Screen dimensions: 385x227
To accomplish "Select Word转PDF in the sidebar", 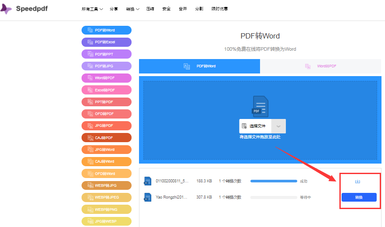I will pos(107,78).
